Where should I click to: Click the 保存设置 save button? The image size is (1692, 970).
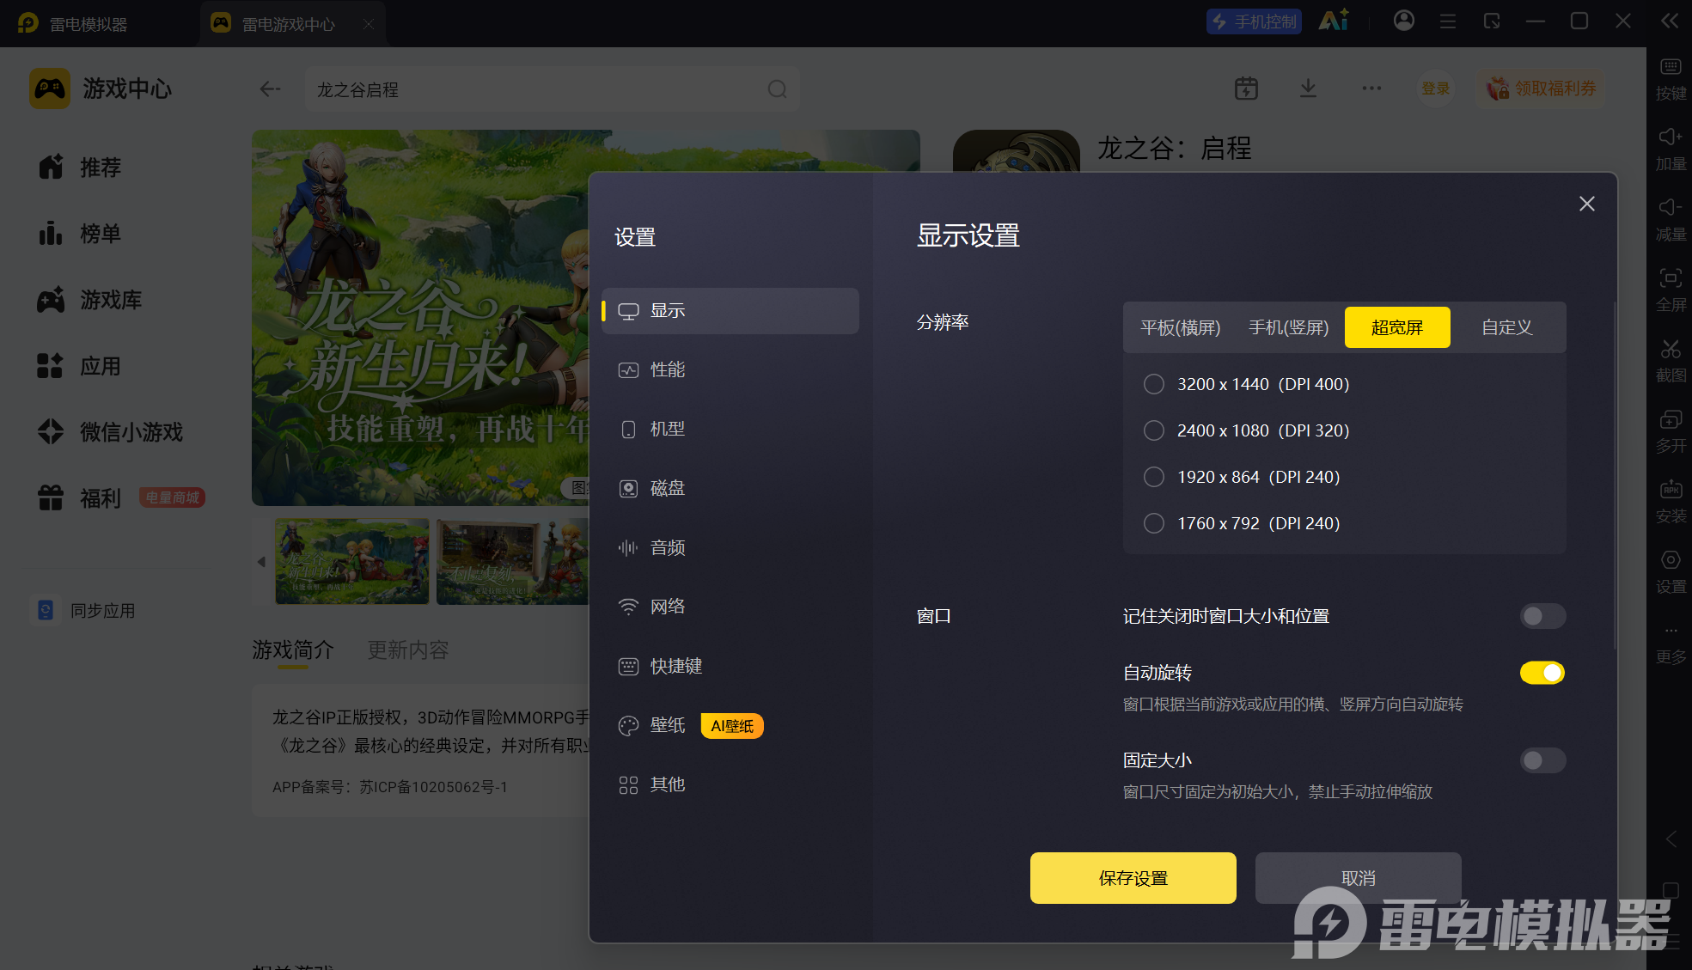(1133, 878)
